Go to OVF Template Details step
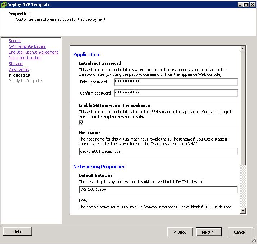This screenshot has height=244, width=257. [27, 46]
